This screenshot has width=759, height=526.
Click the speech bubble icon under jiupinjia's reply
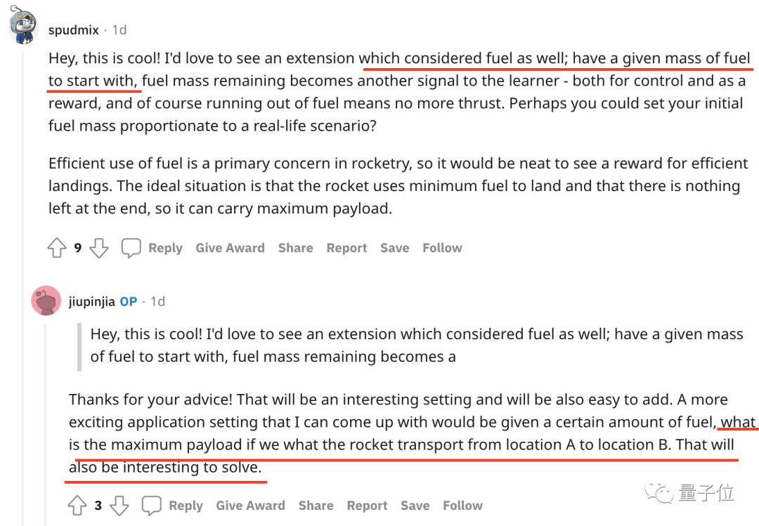152,506
